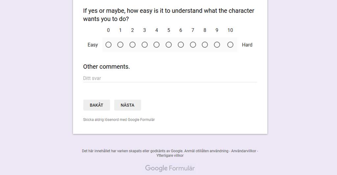Open the Ytterligare villkor link
The width and height of the screenshot is (337, 175).
click(170, 156)
